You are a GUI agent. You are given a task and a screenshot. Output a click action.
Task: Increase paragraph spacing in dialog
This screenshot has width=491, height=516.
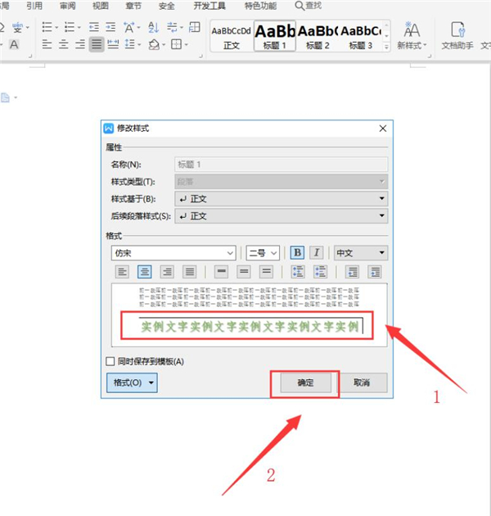pos(298,272)
